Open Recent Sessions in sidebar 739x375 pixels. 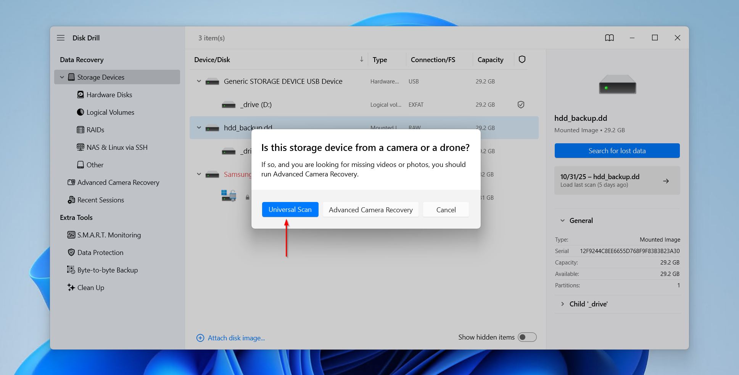[x=100, y=200]
